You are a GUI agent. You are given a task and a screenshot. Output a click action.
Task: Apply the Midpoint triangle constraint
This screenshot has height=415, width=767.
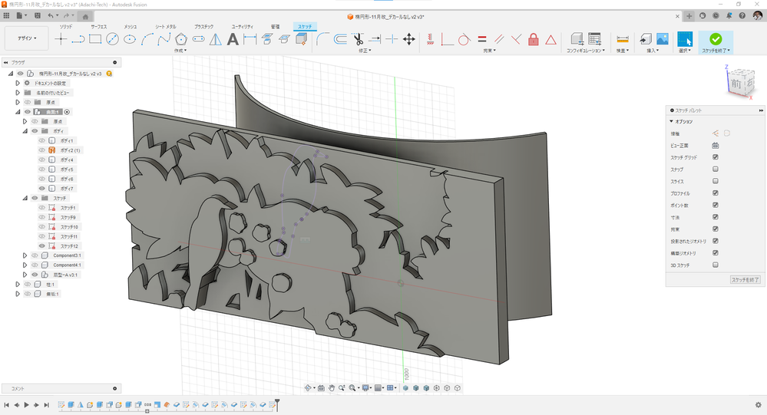(x=550, y=40)
